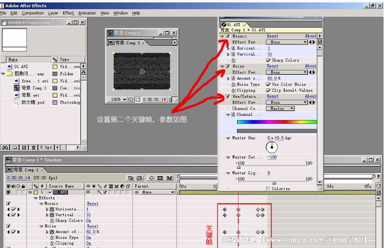384x248 pixels.
Task: Click the Channel Range stopwatch icon
Action: click(x=233, y=114)
